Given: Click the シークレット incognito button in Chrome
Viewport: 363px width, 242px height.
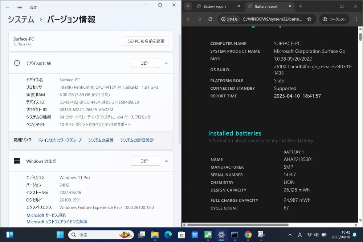Looking at the screenshot, I should (334, 19).
